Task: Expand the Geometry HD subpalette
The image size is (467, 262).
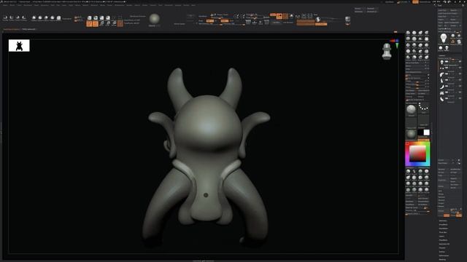Action: tap(444, 244)
